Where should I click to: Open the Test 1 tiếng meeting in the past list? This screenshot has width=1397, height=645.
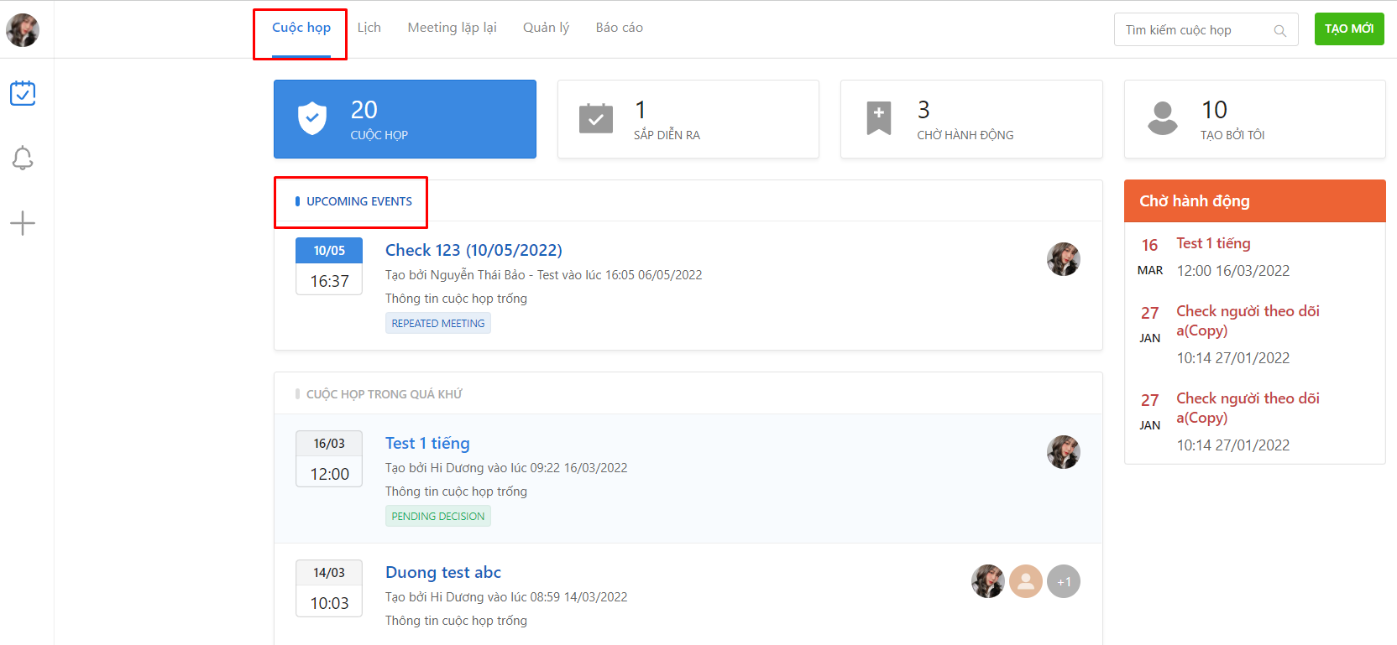427,443
